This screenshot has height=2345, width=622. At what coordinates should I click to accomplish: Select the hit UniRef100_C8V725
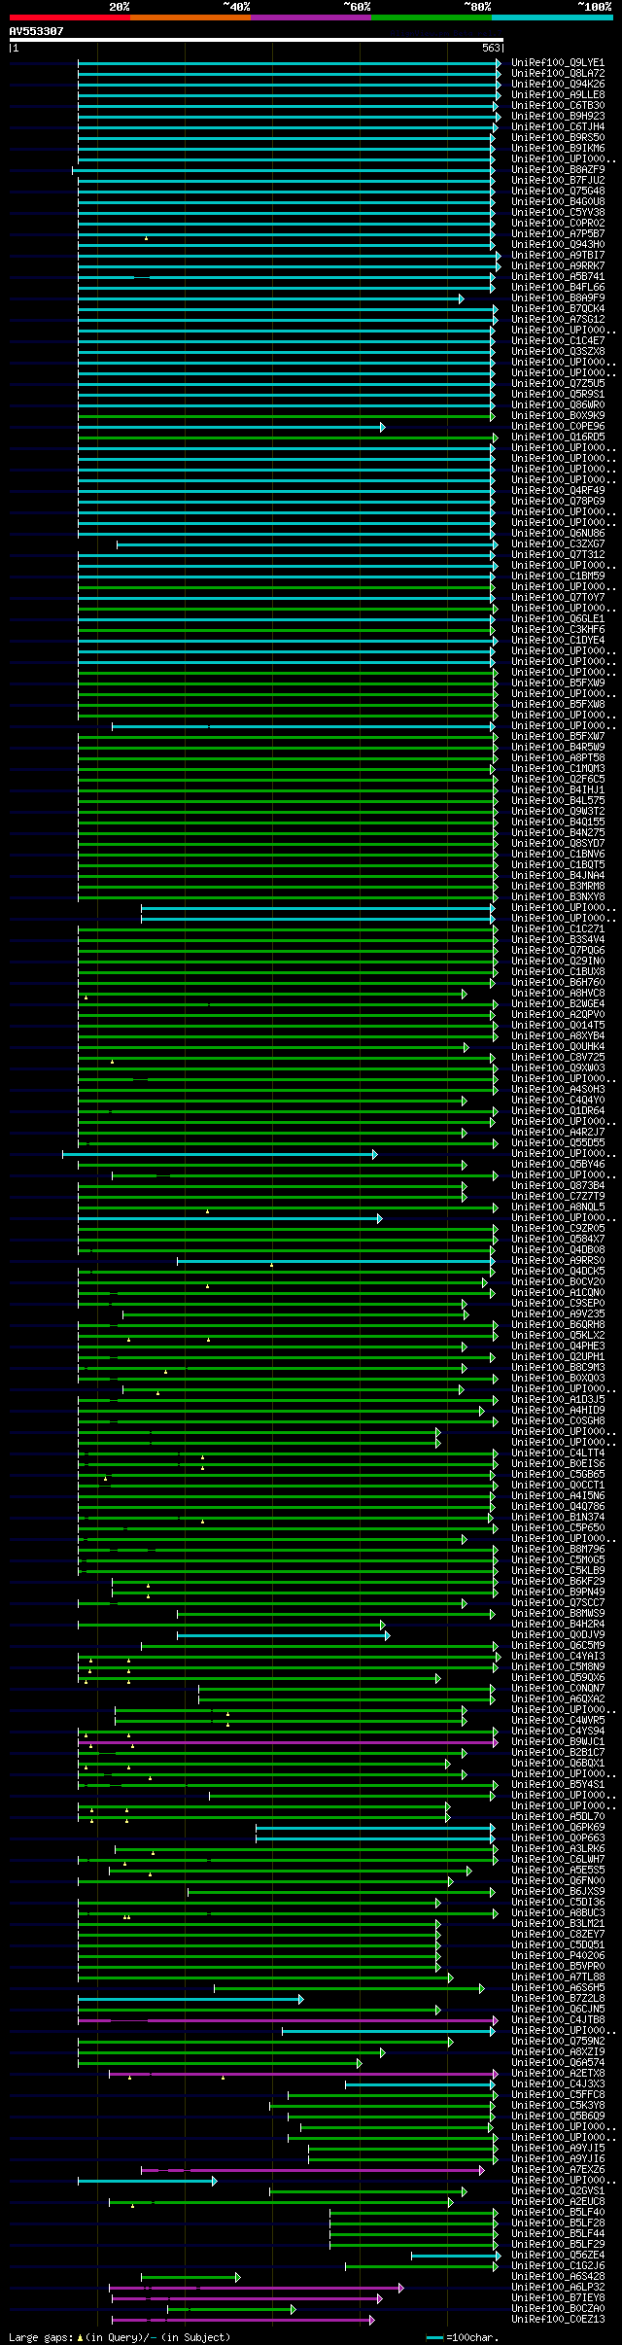558,1058
